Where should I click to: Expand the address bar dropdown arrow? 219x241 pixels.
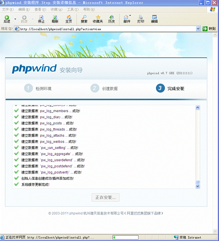click(x=198, y=29)
